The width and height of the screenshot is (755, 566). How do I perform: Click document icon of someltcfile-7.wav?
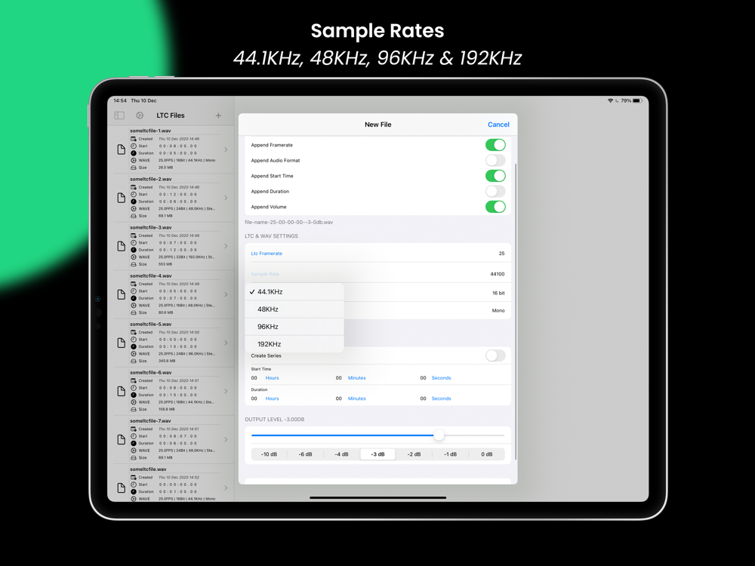pos(122,440)
